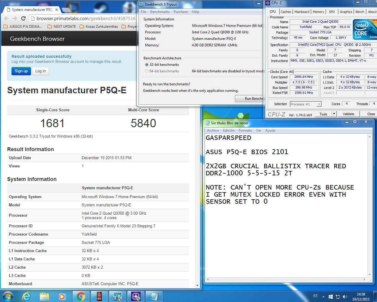The image size is (377, 302).
Task: Switch to the Geekbench taskbar item
Action: [117, 296]
